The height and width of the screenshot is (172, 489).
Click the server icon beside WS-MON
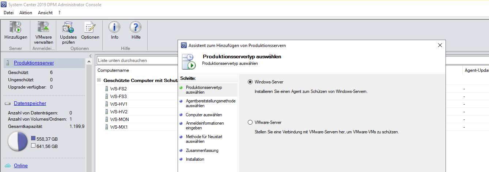pyautogui.click(x=107, y=120)
